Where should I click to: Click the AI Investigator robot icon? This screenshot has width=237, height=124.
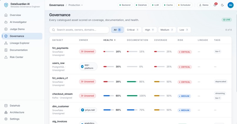(6, 22)
